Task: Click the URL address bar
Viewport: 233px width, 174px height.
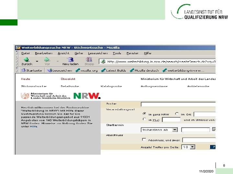Action: [157, 62]
